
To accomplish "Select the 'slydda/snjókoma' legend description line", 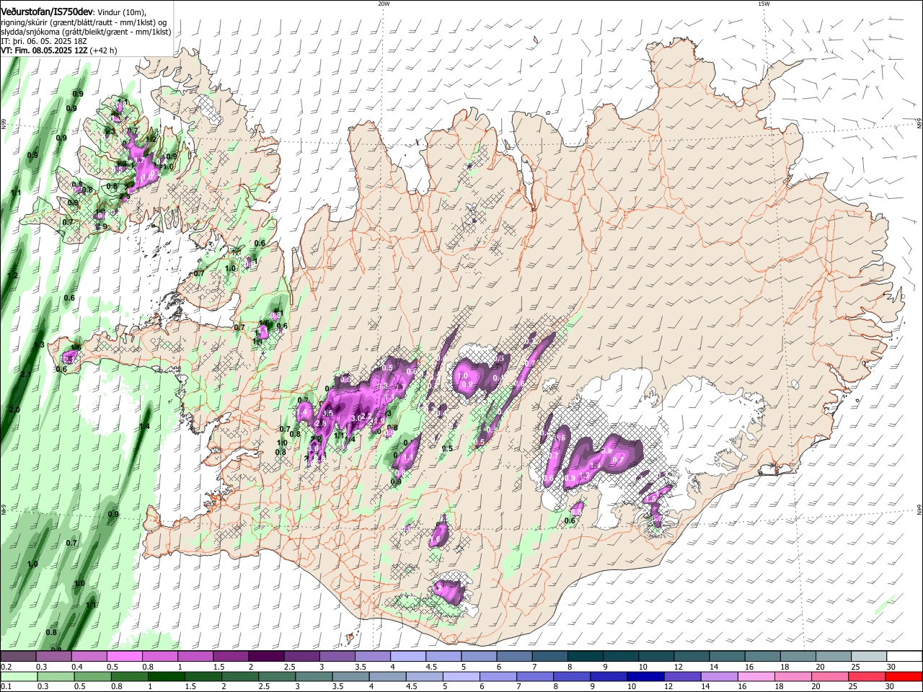I will (86, 32).
